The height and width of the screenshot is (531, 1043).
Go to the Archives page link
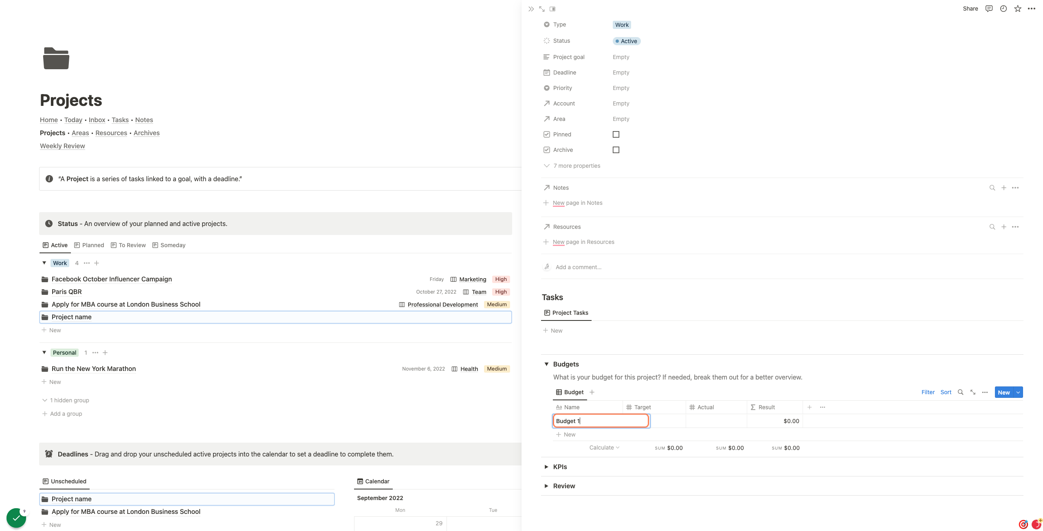point(147,133)
